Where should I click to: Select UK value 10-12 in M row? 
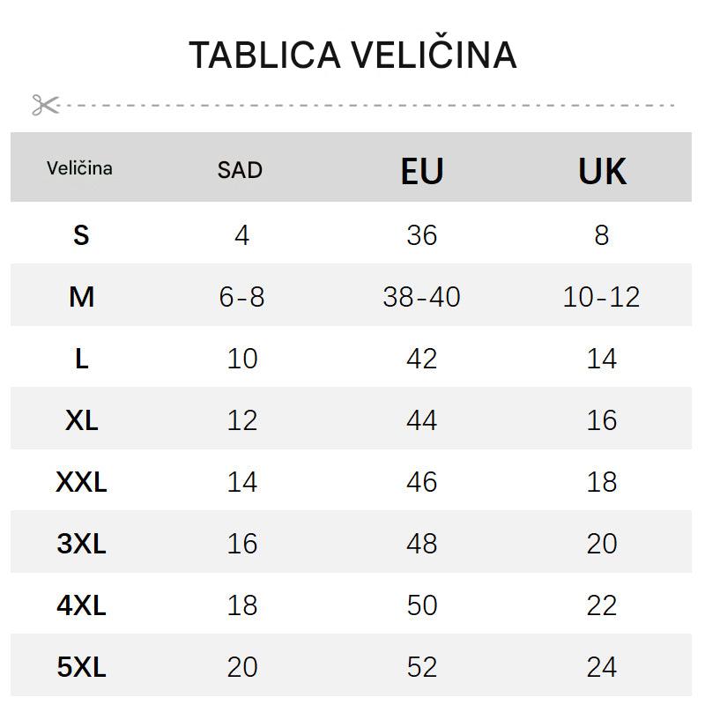point(601,297)
